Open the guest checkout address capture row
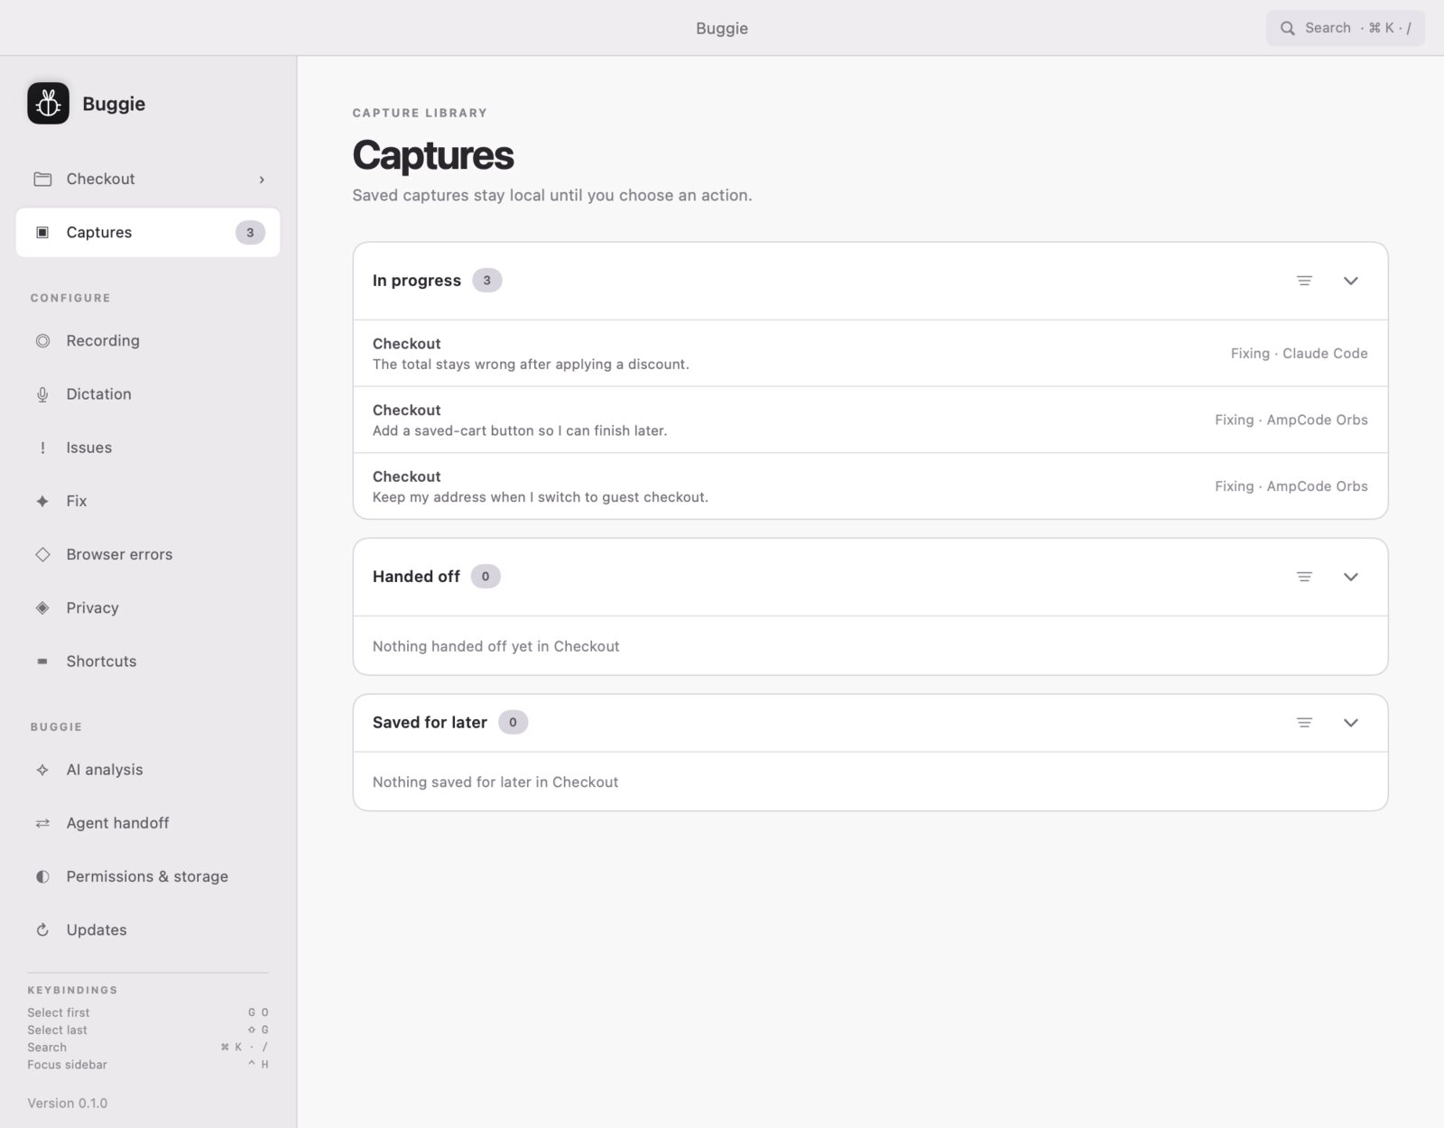1444x1128 pixels. tap(870, 486)
